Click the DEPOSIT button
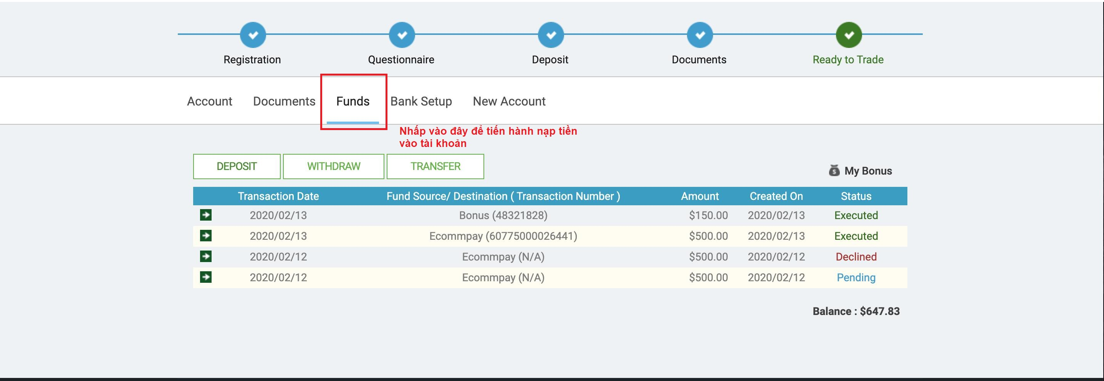Screen dimensions: 1104x381 tap(237, 167)
